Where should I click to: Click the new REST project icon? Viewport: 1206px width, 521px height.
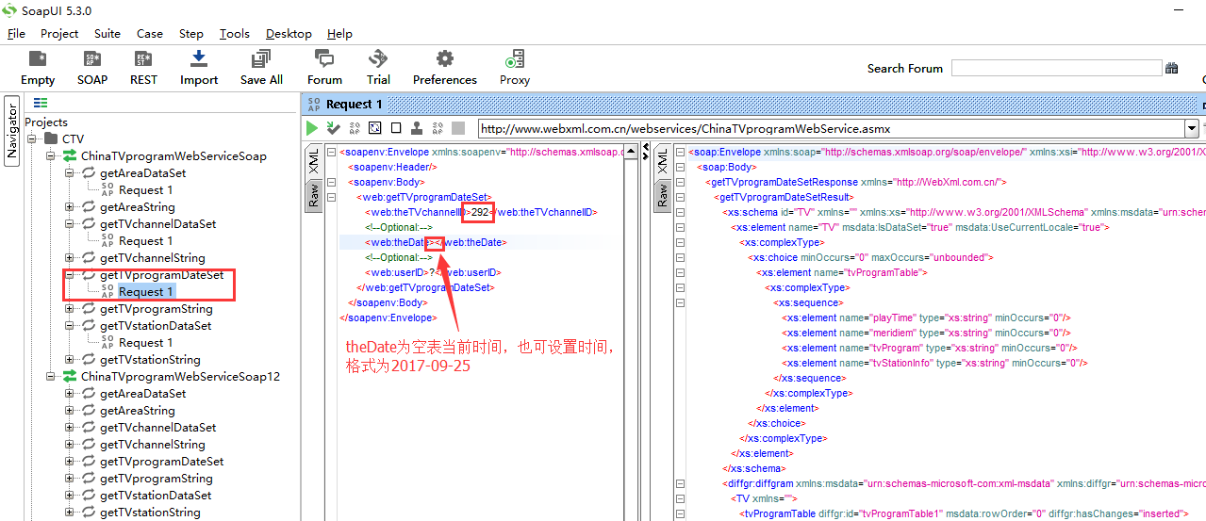point(143,66)
